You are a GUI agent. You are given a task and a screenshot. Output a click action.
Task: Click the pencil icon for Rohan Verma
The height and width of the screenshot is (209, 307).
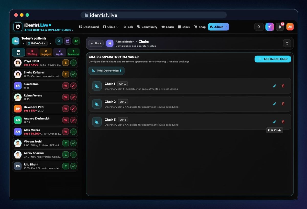tap(73, 97)
